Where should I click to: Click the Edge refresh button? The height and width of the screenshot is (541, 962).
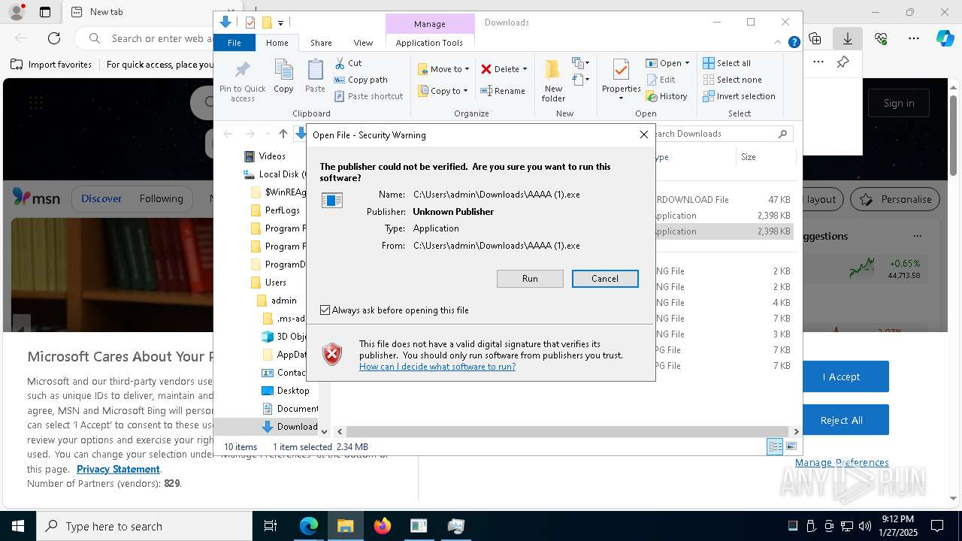tap(54, 38)
